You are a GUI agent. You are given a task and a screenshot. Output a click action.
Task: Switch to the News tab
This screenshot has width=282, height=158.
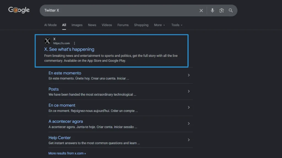[x=92, y=25]
